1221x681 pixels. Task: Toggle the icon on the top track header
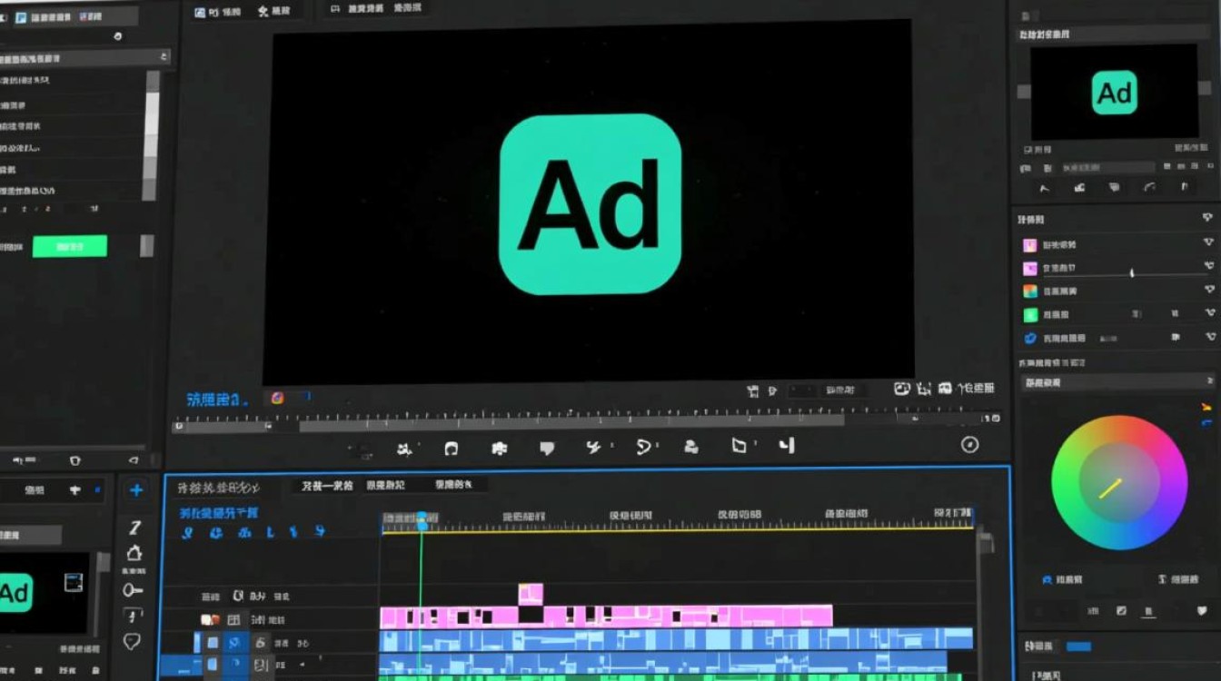pos(238,597)
